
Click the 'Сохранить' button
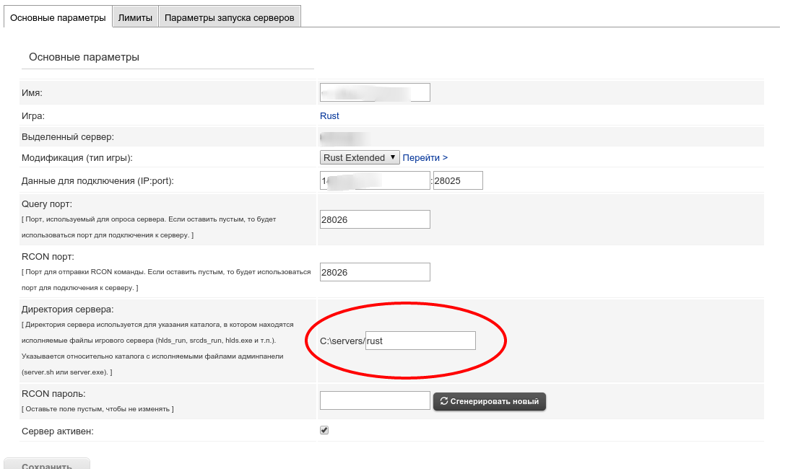pyautogui.click(x=47, y=465)
